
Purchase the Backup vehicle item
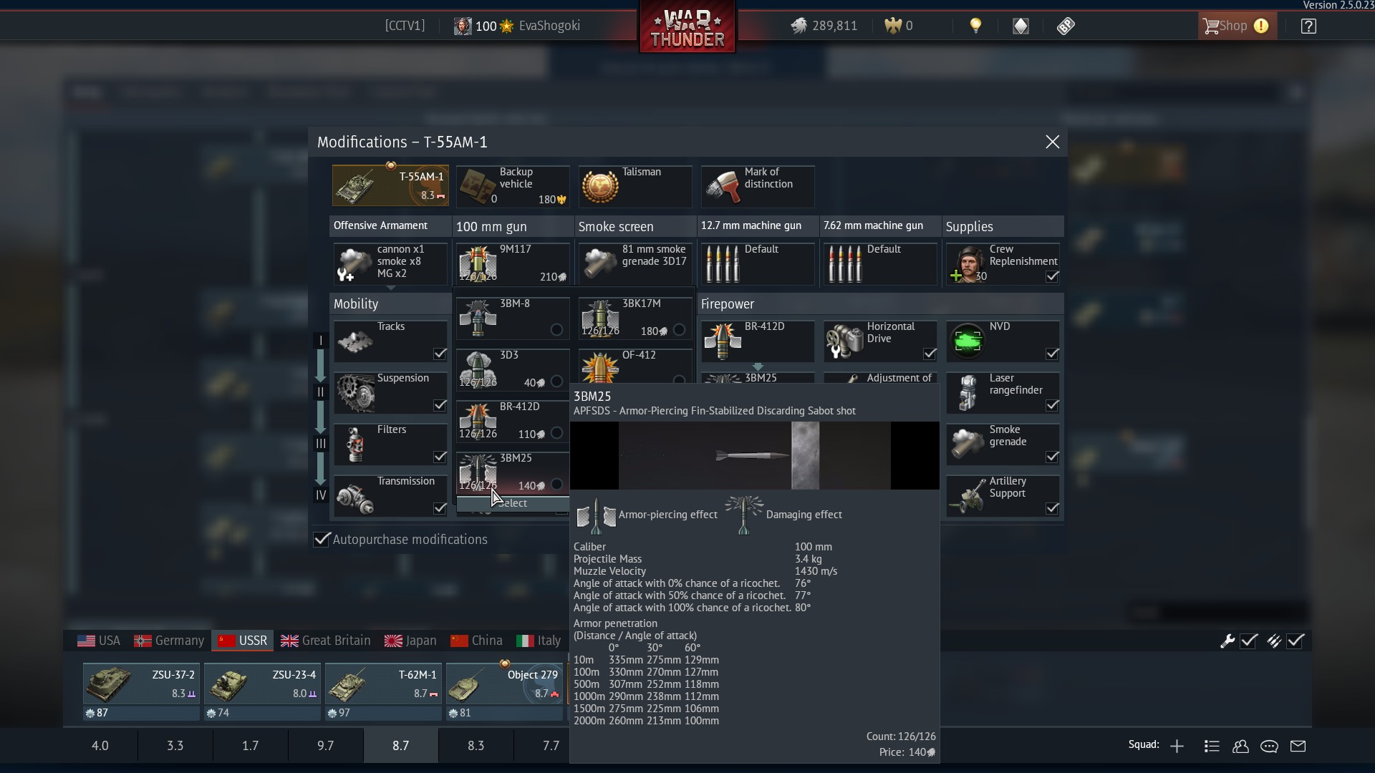click(x=513, y=186)
